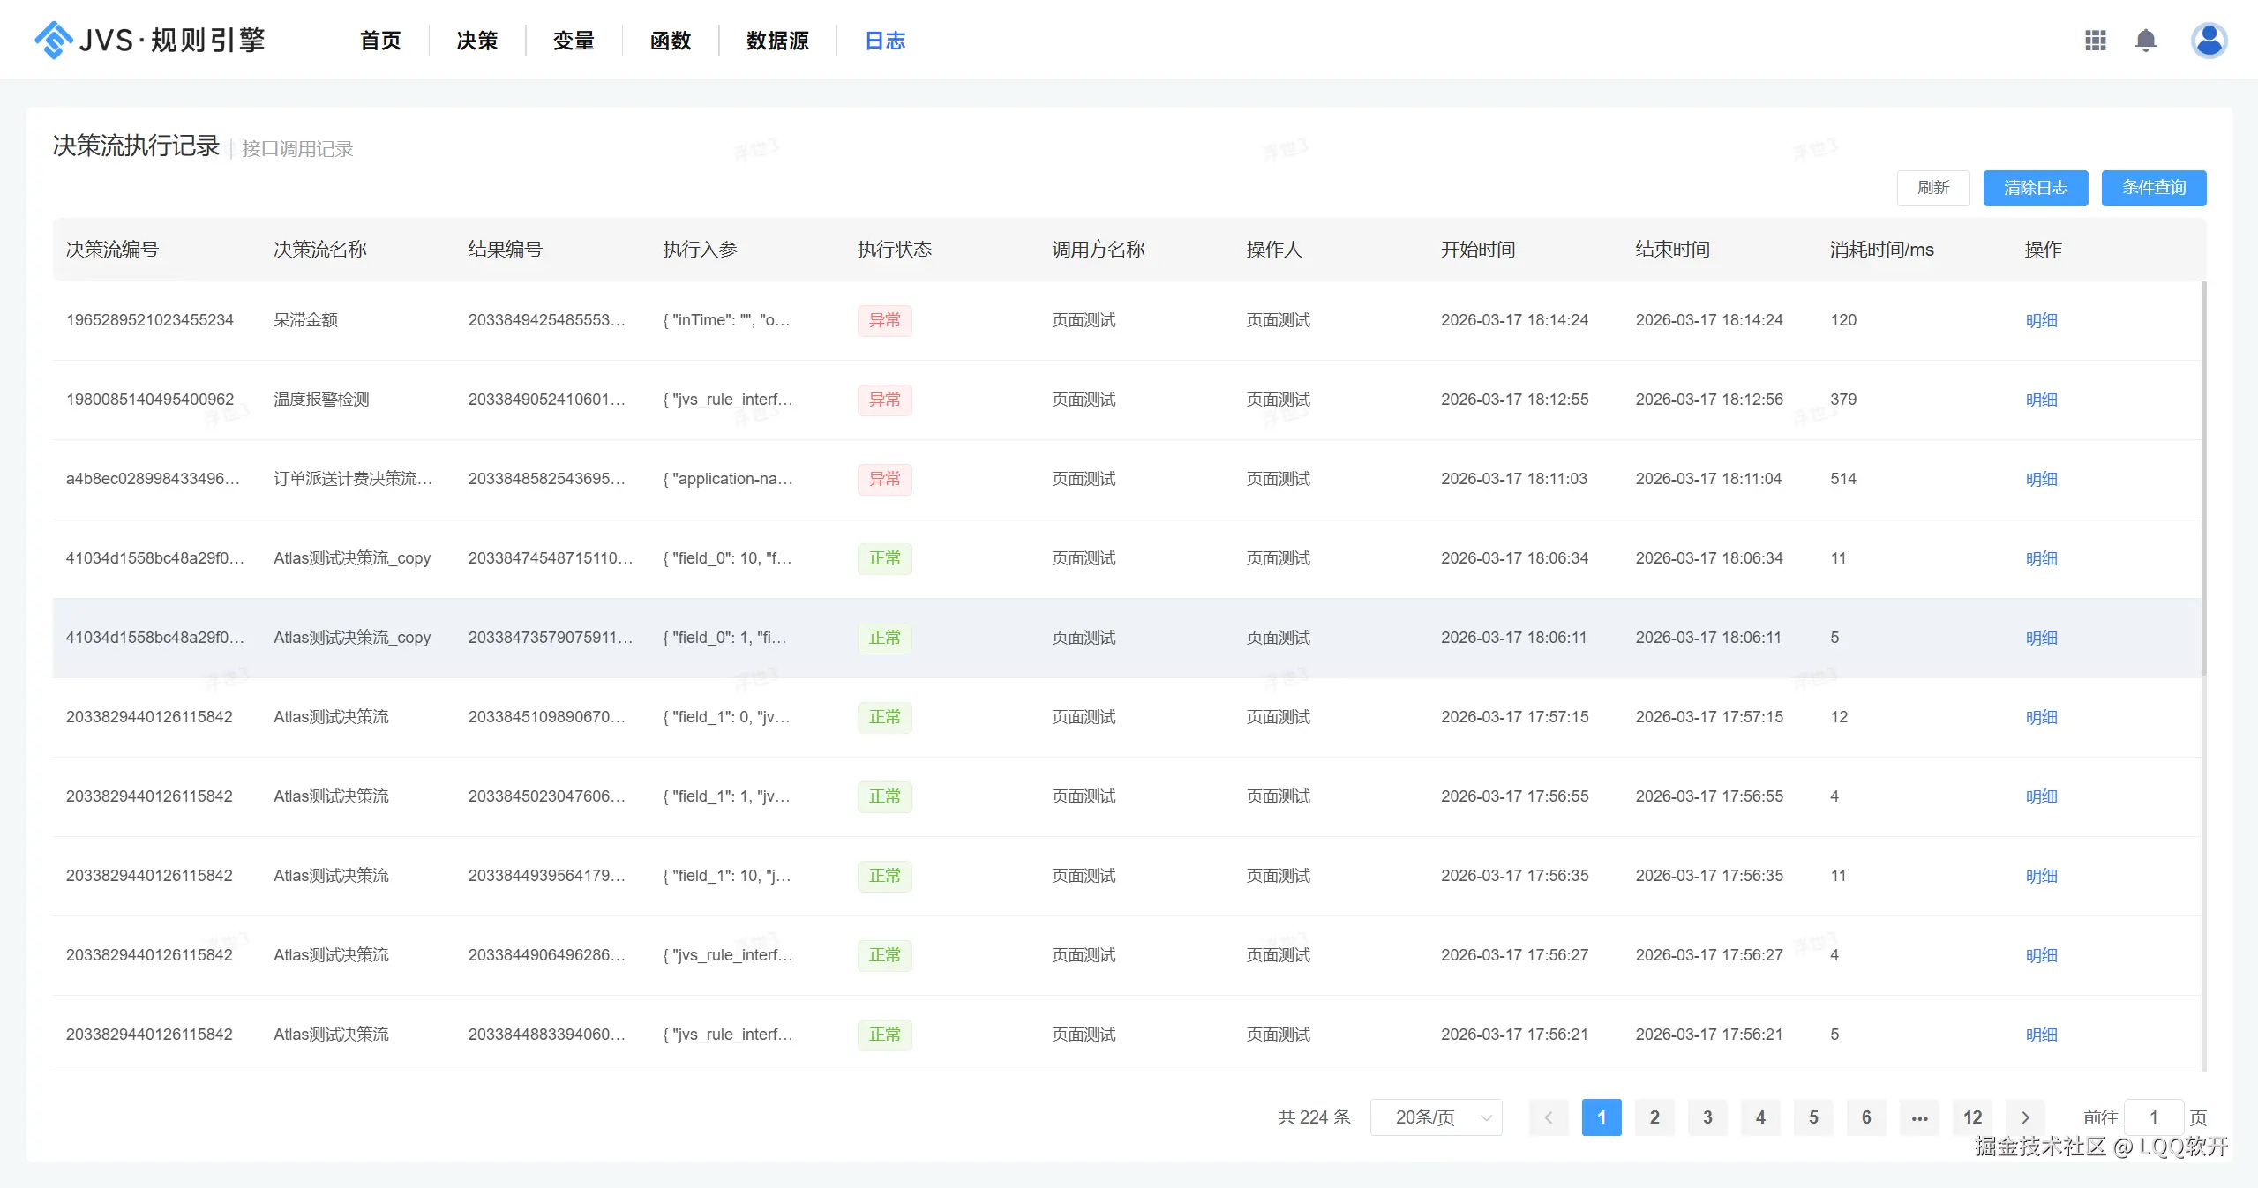Open the 条件查询 filter button
This screenshot has width=2258, height=1188.
[2153, 188]
